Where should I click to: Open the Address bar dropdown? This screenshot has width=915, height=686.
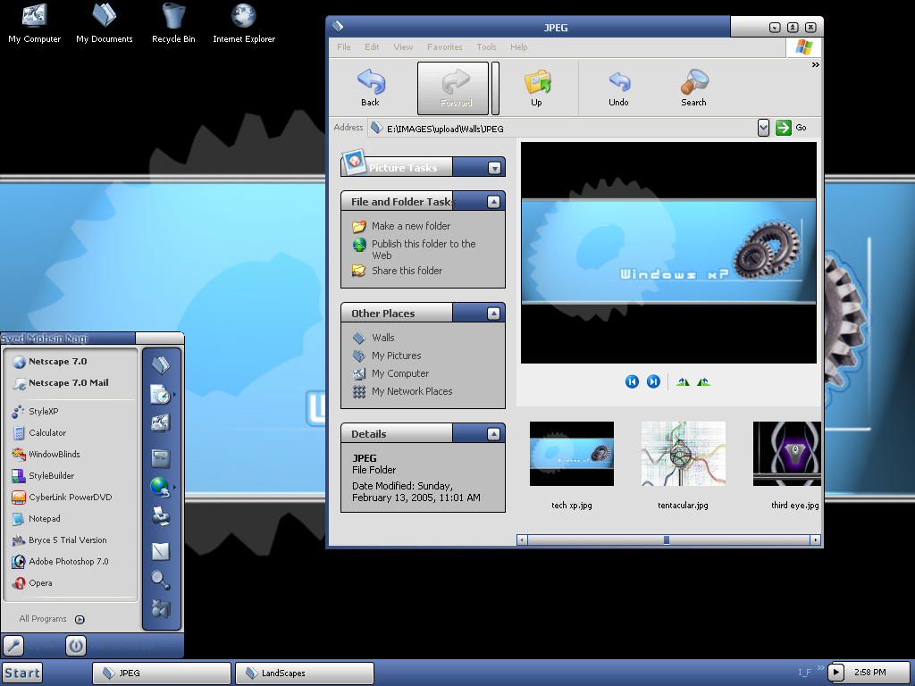click(x=763, y=128)
